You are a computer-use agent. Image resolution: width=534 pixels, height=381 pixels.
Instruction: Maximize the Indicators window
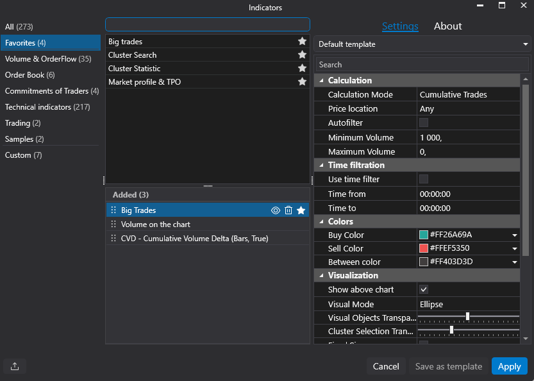click(x=502, y=5)
